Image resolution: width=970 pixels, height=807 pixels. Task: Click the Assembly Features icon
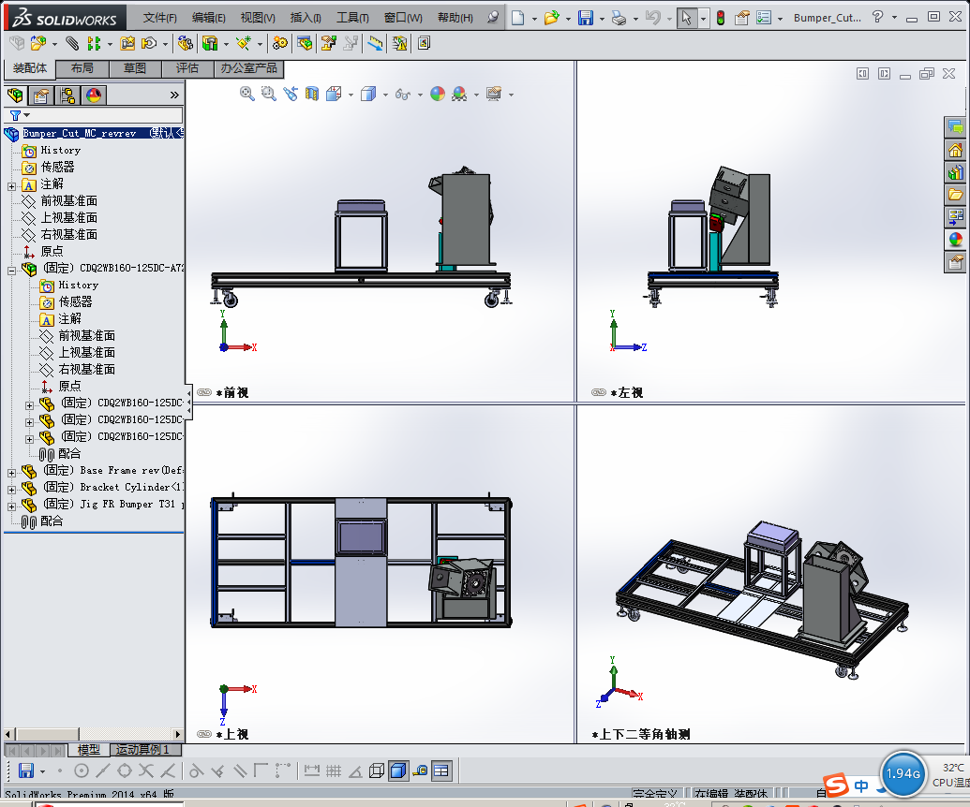pyautogui.click(x=210, y=43)
